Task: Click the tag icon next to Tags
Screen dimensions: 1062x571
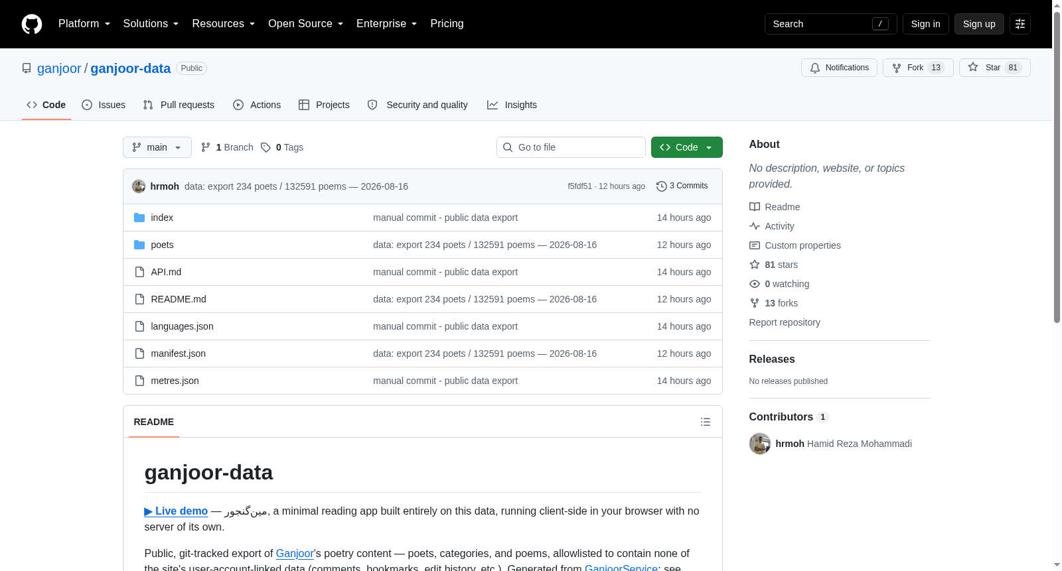Action: coord(265,147)
